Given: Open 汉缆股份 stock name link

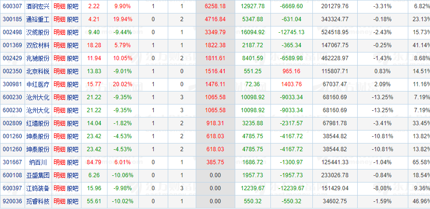Looking at the screenshot, I should (38, 32).
